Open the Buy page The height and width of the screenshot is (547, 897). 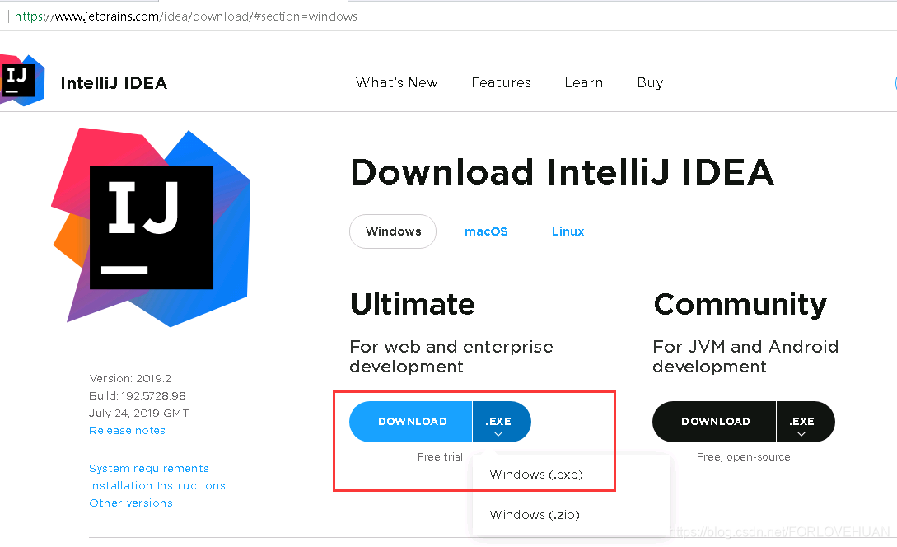(x=650, y=83)
